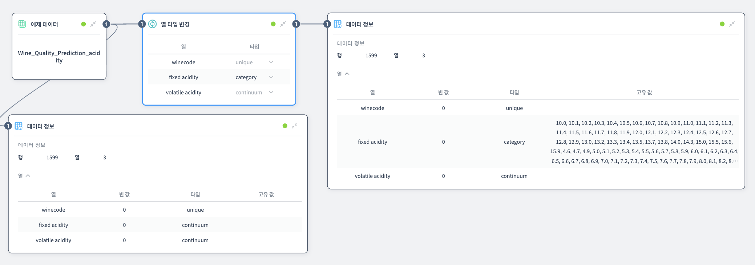755x265 pixels.
Task: Collapse the right data info node
Action: 732,24
